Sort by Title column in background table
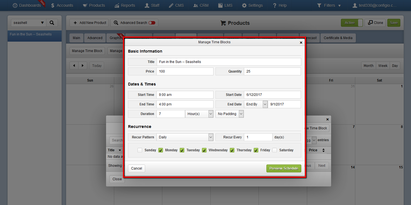This screenshot has width=411, height=205. coord(114,150)
